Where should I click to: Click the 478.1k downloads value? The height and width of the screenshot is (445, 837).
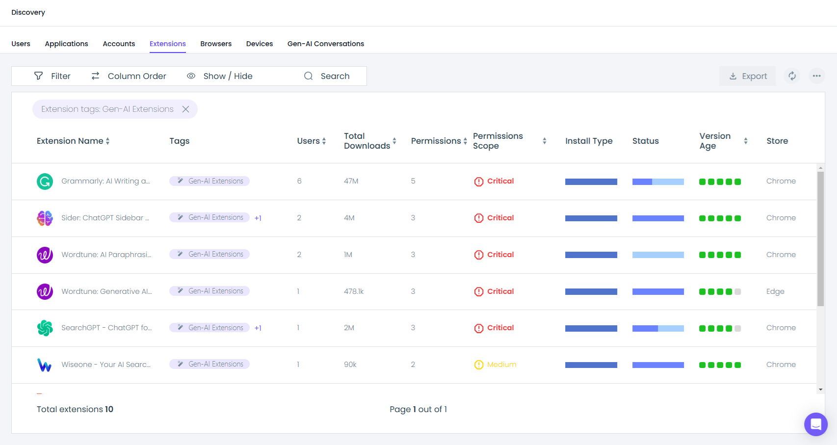pos(354,291)
